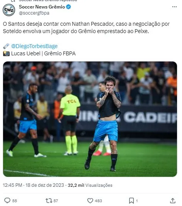Like the tweet with heart icon
The height and width of the screenshot is (206, 182).
point(90,201)
